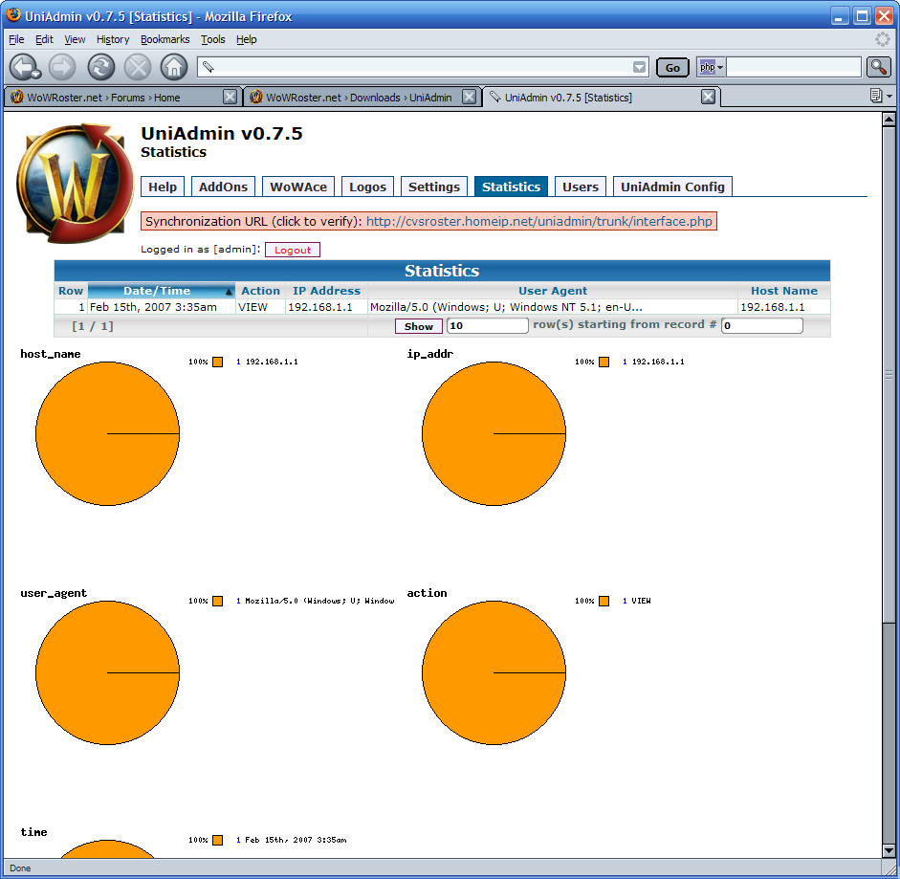The width and height of the screenshot is (900, 879).
Task: Open the Settings section
Action: pyautogui.click(x=434, y=187)
